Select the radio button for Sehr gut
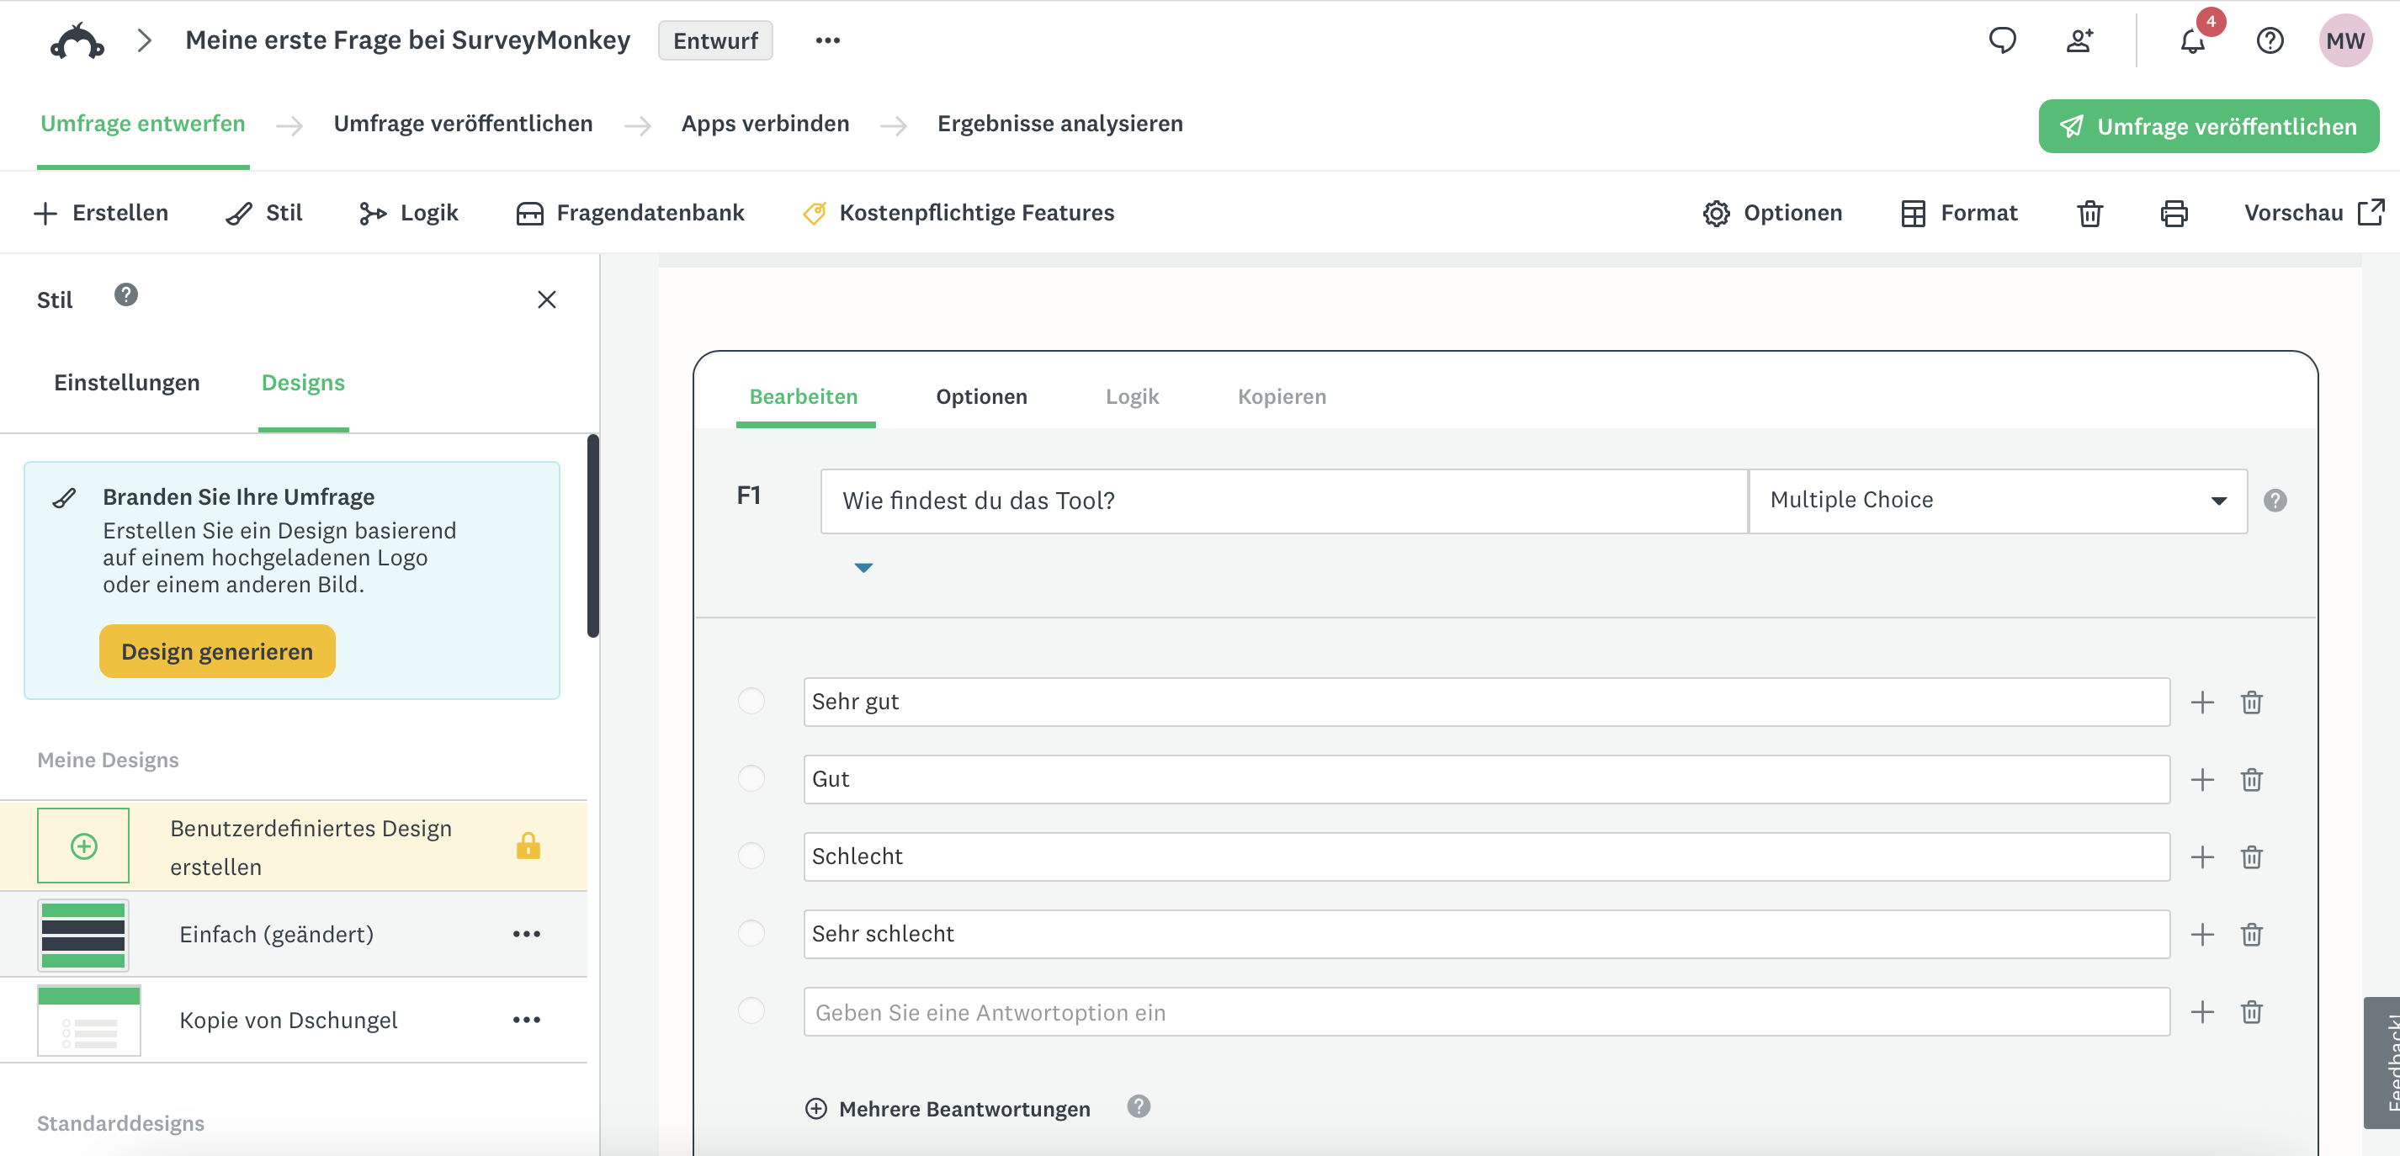 click(751, 702)
